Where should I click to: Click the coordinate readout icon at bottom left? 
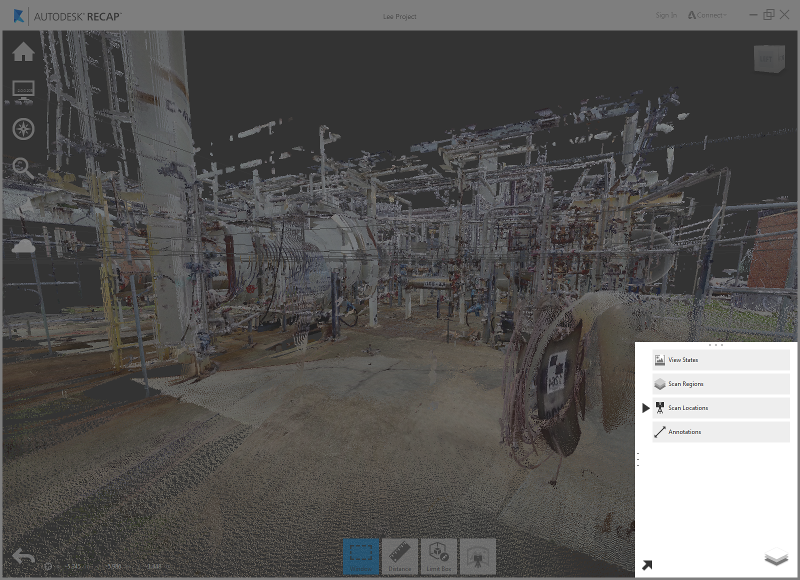point(48,566)
